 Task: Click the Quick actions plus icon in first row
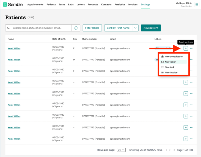pyautogui.click(x=186, y=48)
